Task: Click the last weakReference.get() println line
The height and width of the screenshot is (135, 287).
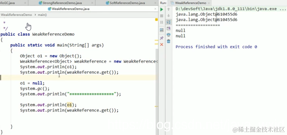Action: point(69,110)
